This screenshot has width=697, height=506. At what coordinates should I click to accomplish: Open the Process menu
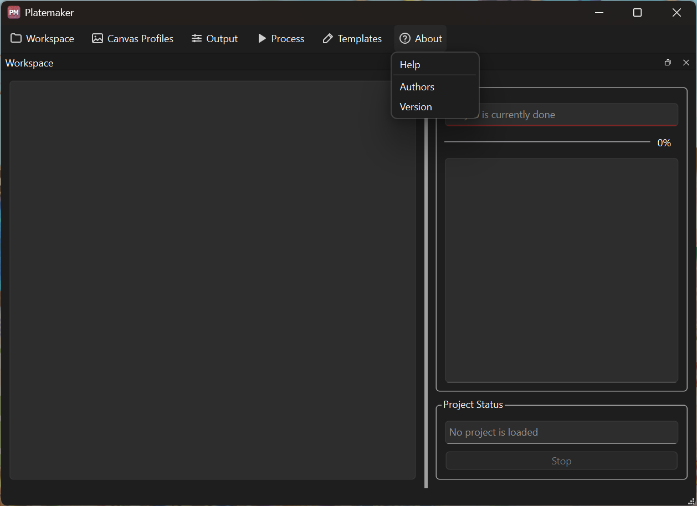coord(281,38)
